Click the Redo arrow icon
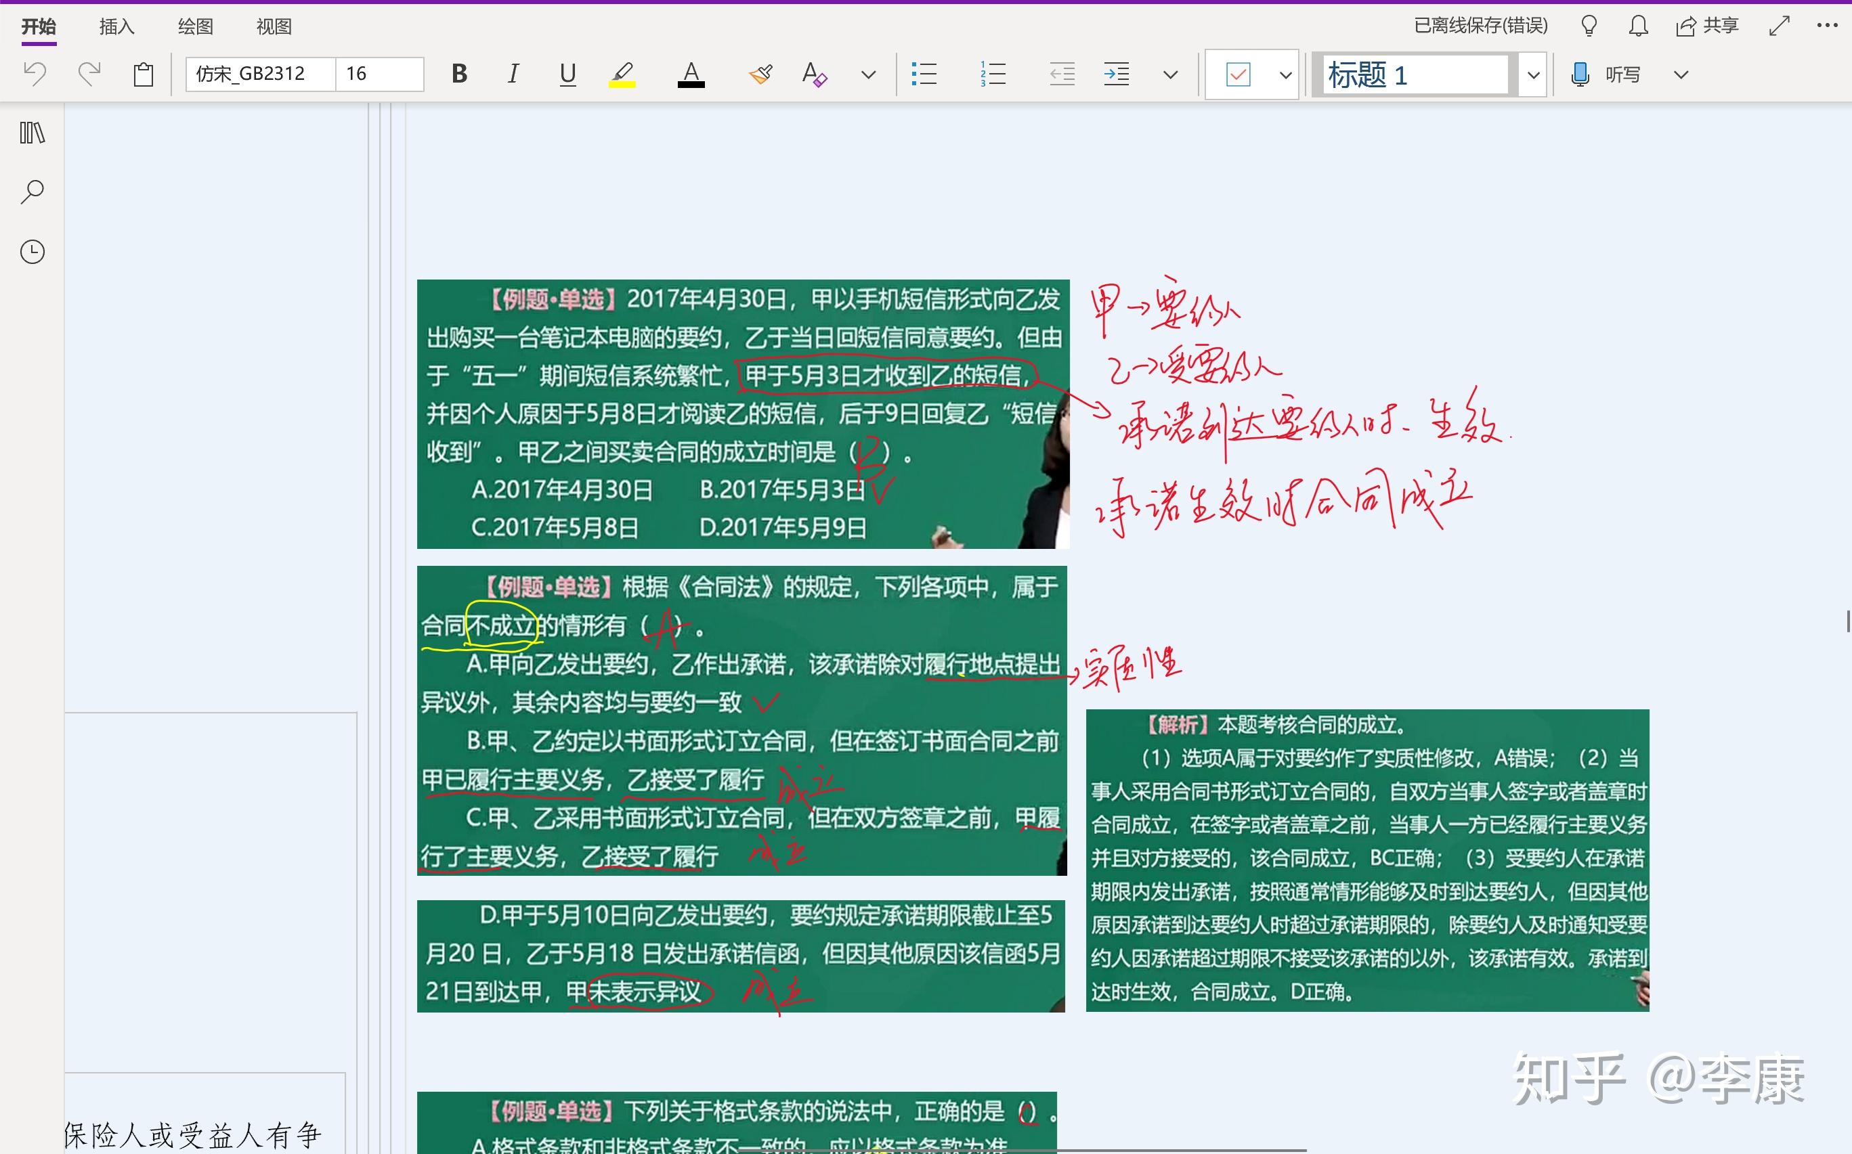The width and height of the screenshot is (1852, 1154). pyautogui.click(x=89, y=74)
